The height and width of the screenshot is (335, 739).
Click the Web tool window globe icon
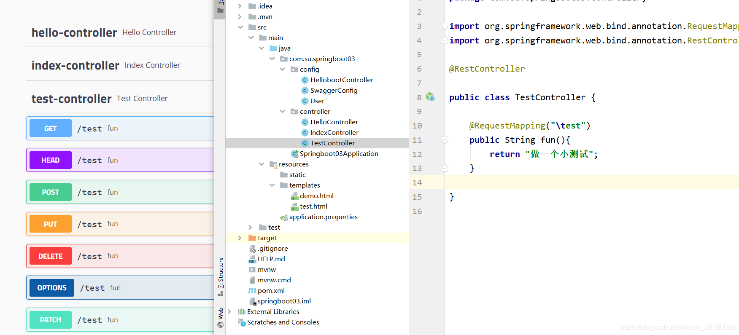coord(220,325)
